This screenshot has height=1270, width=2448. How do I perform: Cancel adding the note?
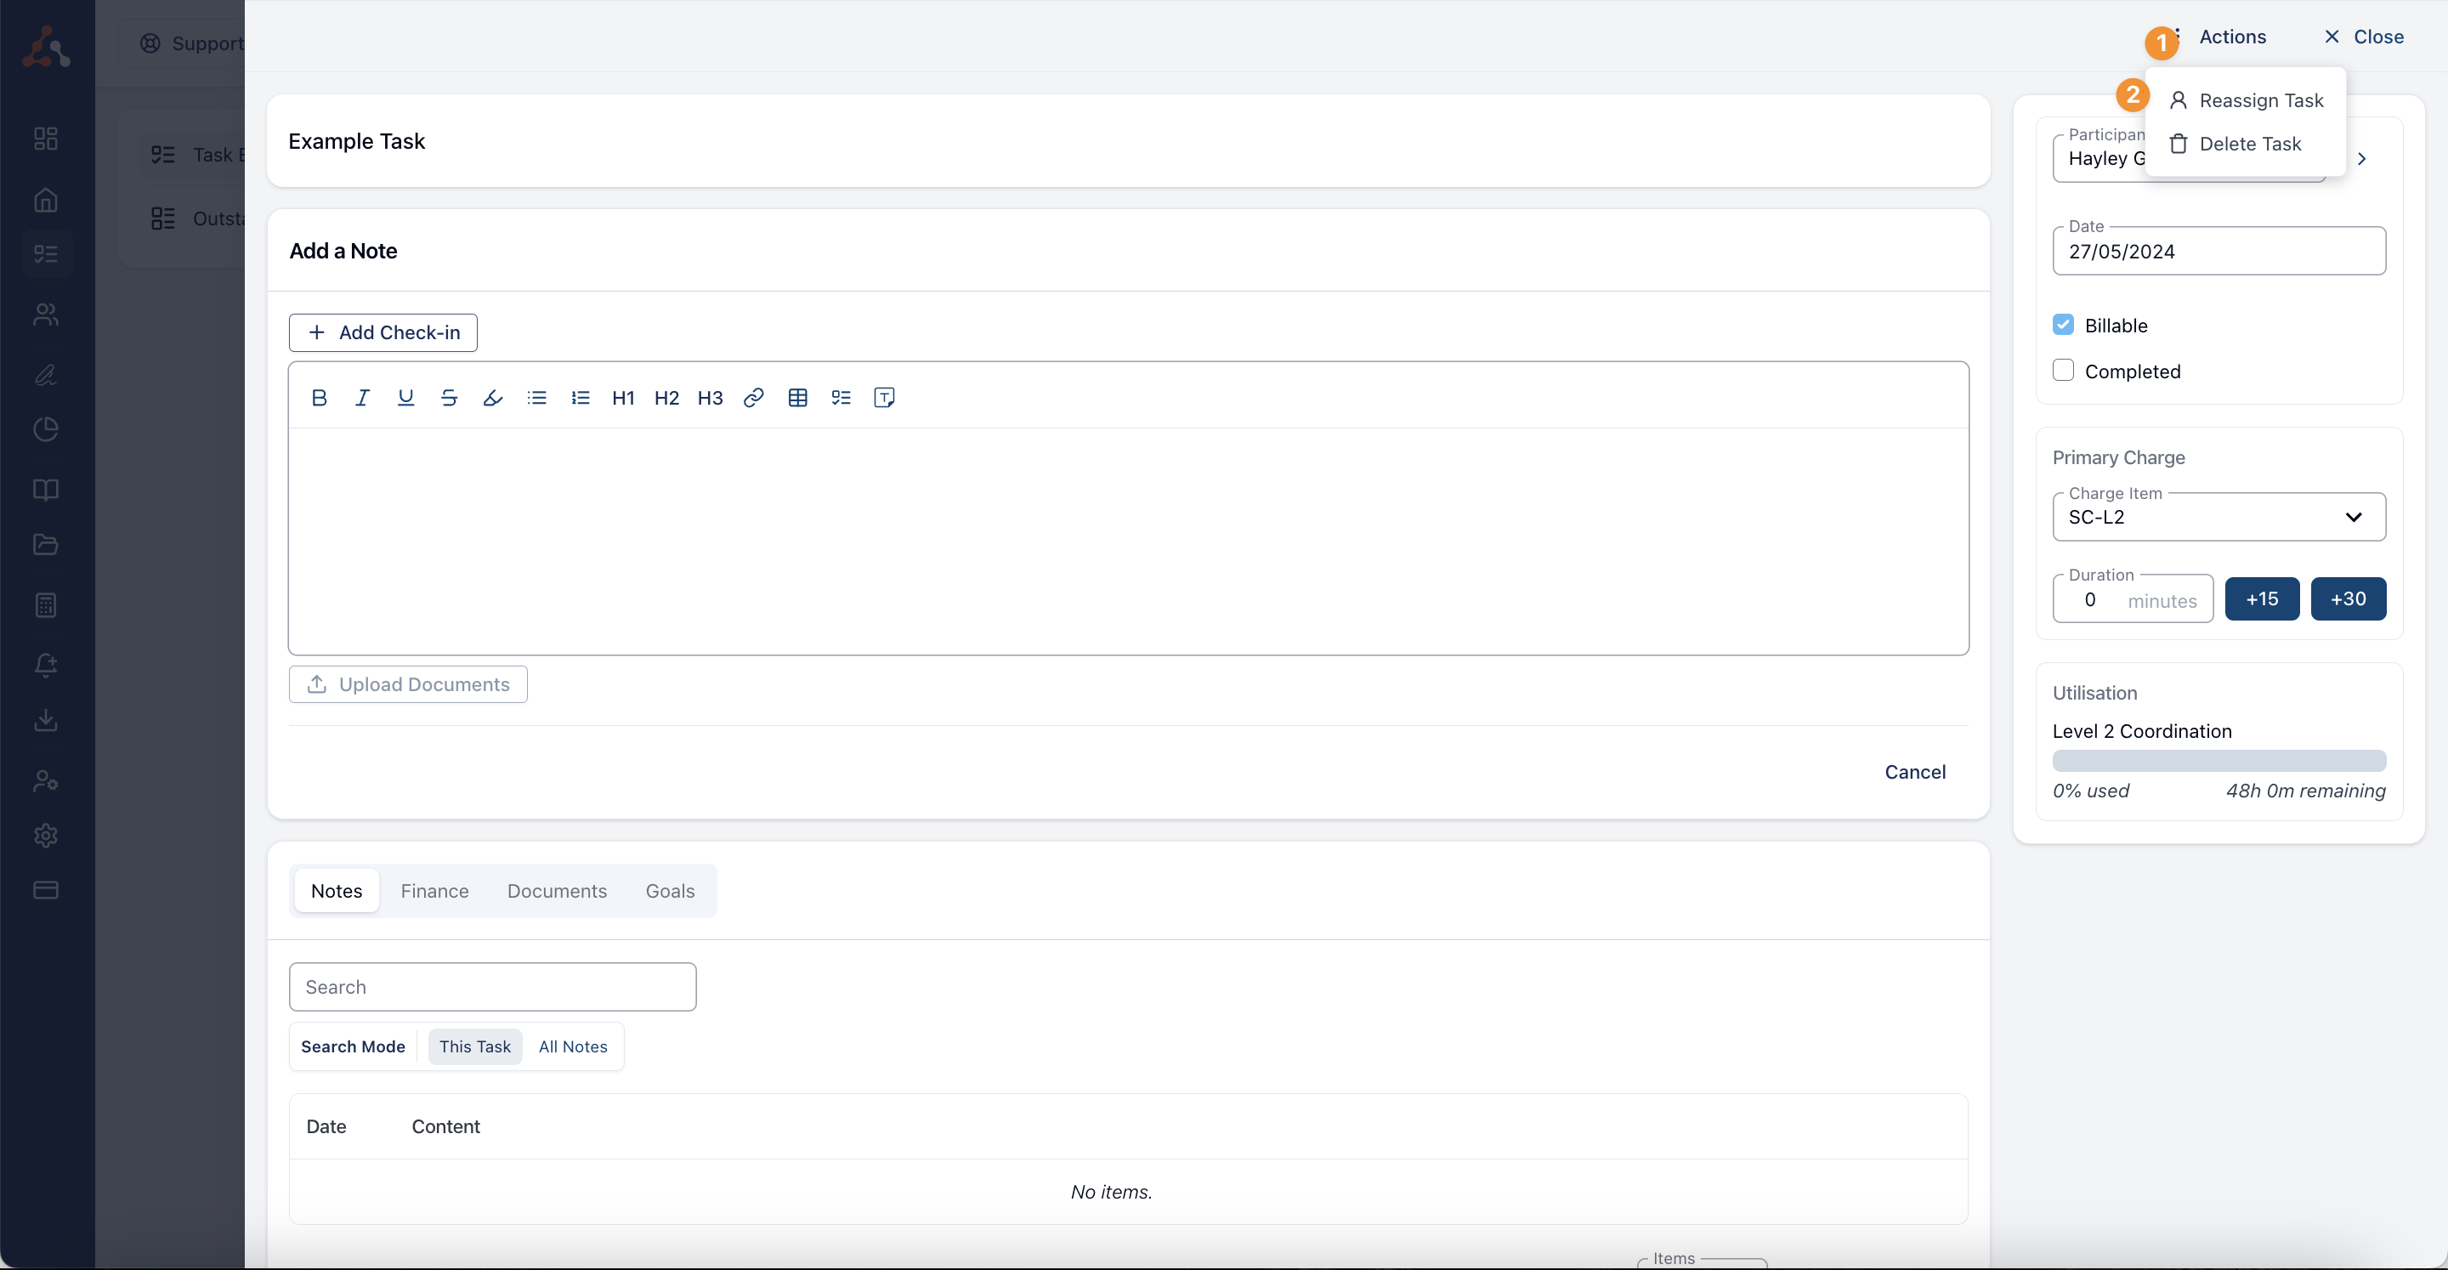tap(1915, 772)
